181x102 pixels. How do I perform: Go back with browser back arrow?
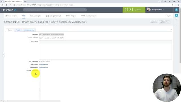3,5
